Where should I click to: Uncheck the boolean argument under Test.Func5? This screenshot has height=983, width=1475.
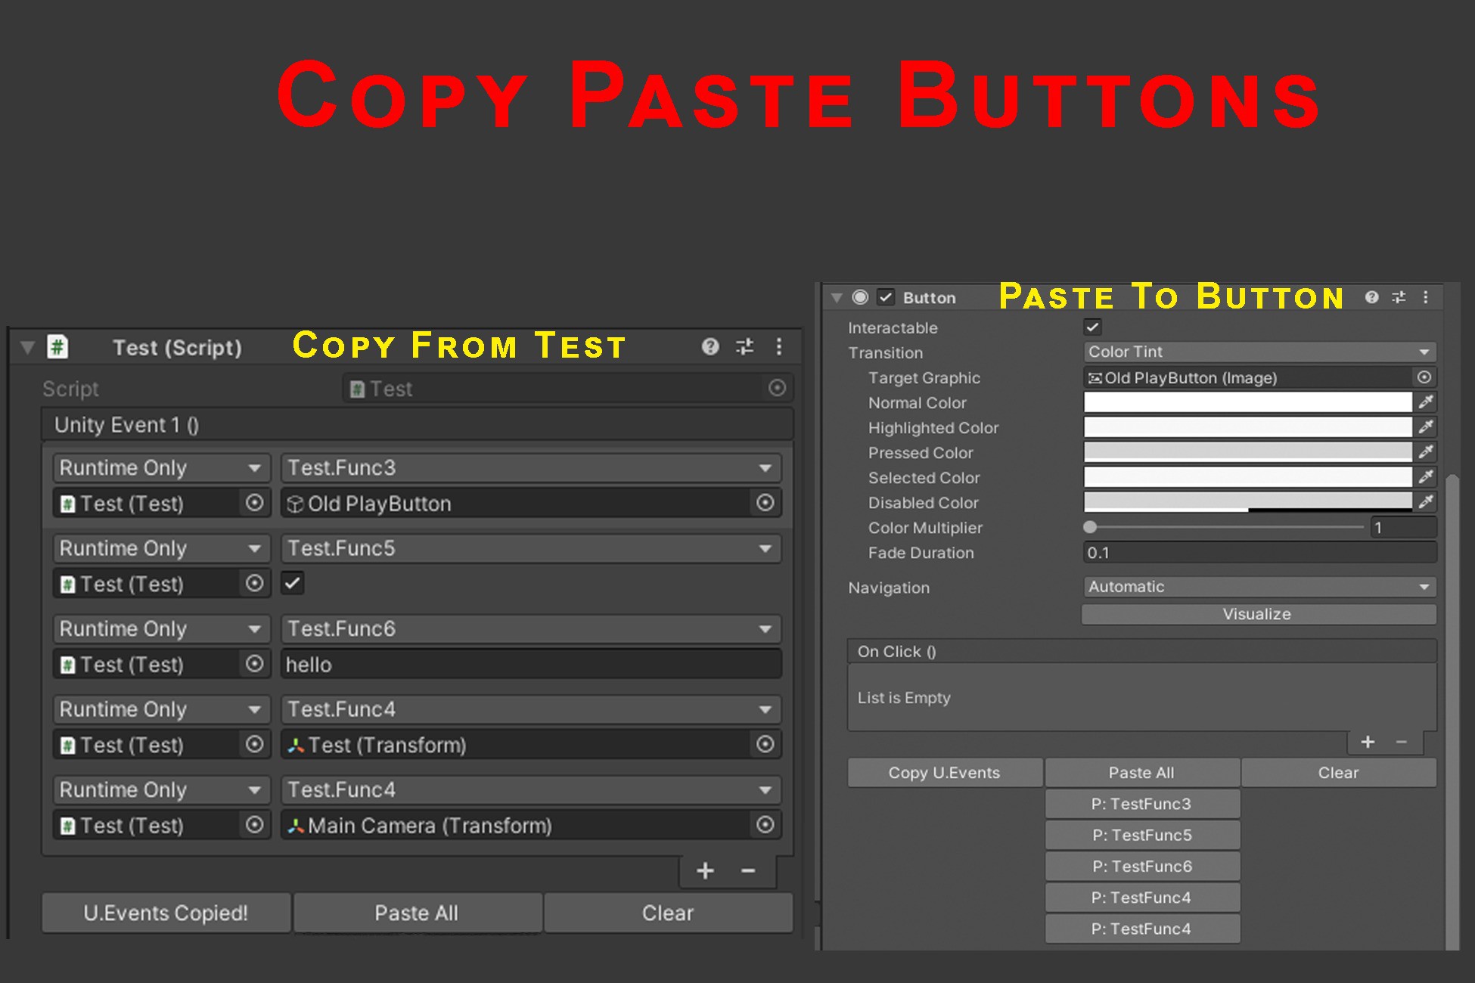(292, 583)
